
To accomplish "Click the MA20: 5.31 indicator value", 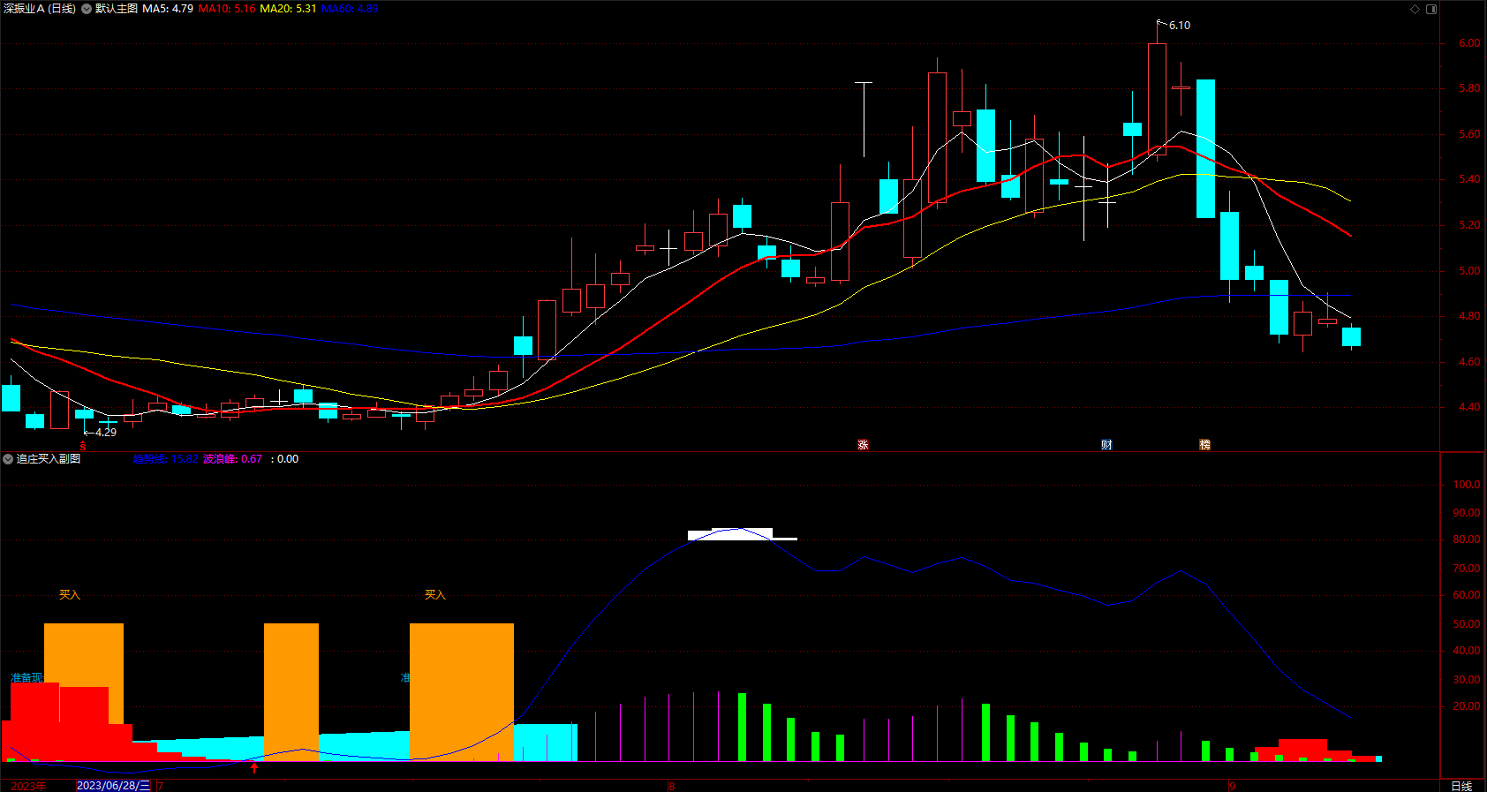I will click(x=288, y=9).
